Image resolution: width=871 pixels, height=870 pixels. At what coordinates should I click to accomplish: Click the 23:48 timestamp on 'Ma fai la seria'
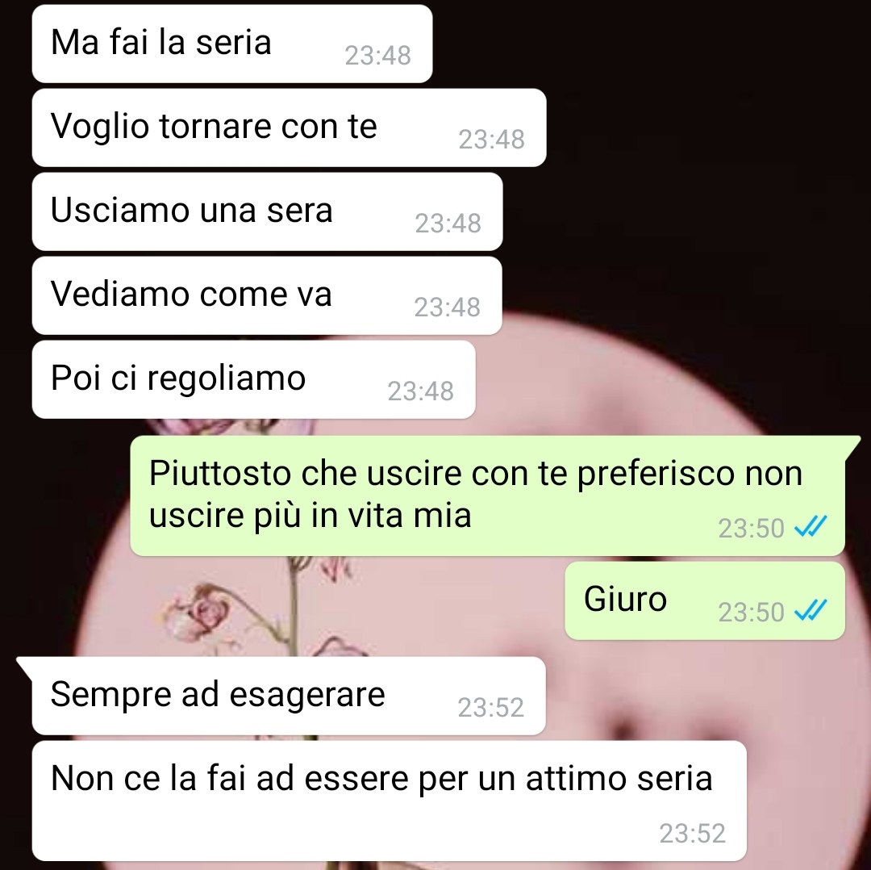point(377,55)
